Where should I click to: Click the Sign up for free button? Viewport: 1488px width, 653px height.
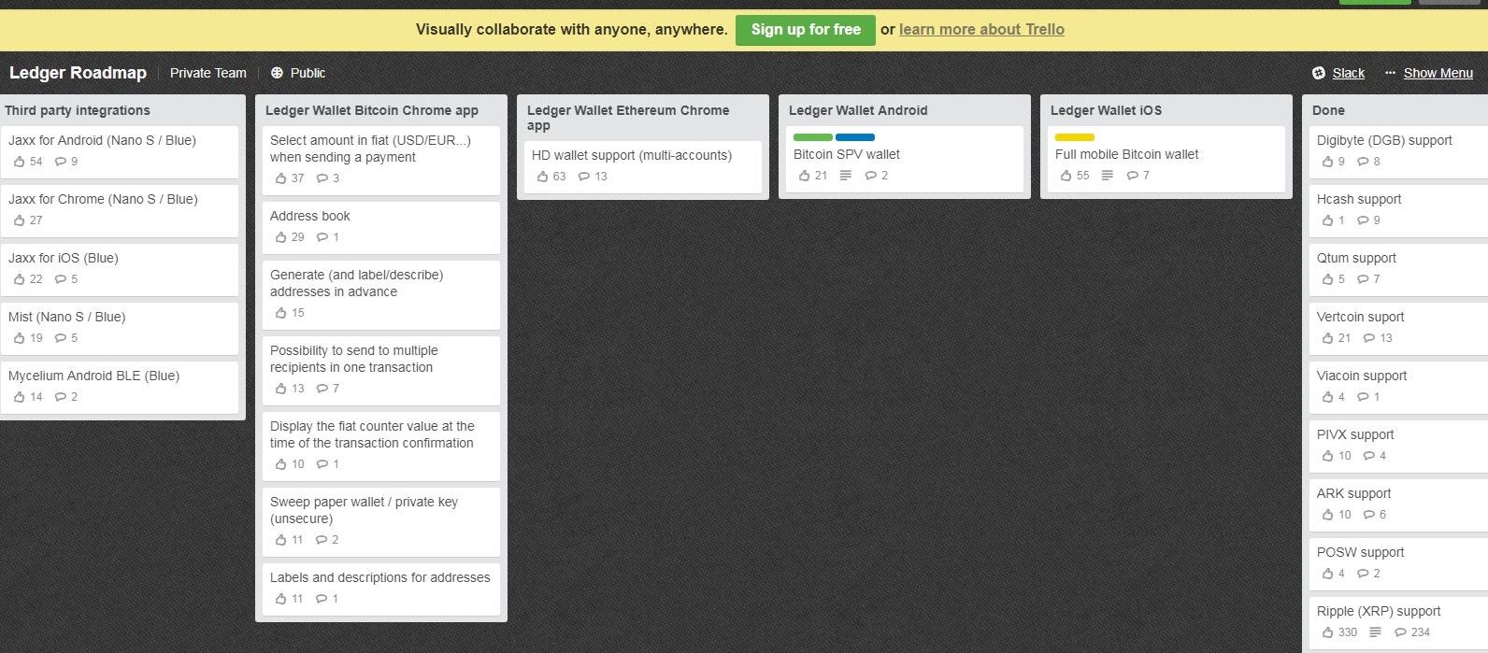(x=806, y=30)
